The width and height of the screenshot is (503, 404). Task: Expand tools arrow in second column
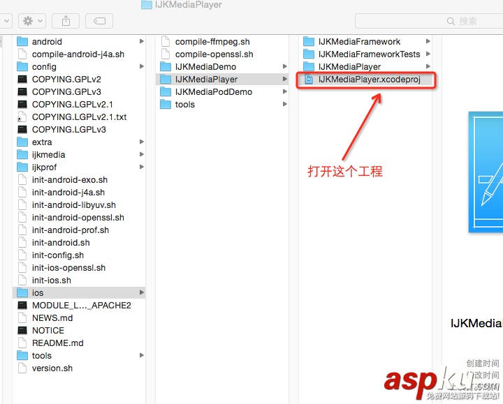pyautogui.click(x=284, y=104)
